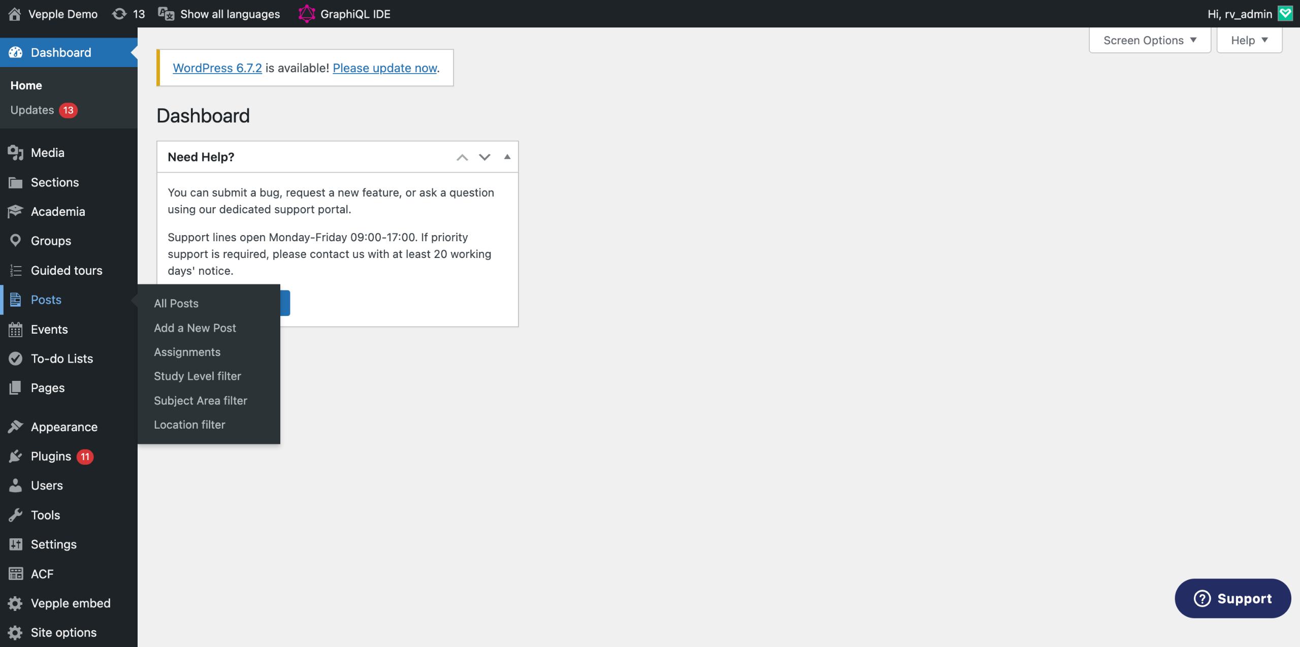
Task: Click the Tools wrench icon
Action: 15,515
